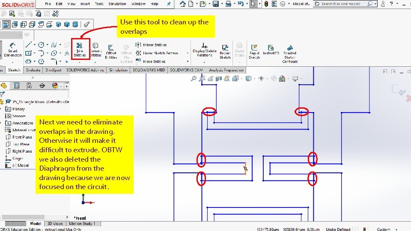This screenshot has height=231, width=411.
Task: Switch to the Analysis Preparation ribbon tab
Action: [x=226, y=70]
